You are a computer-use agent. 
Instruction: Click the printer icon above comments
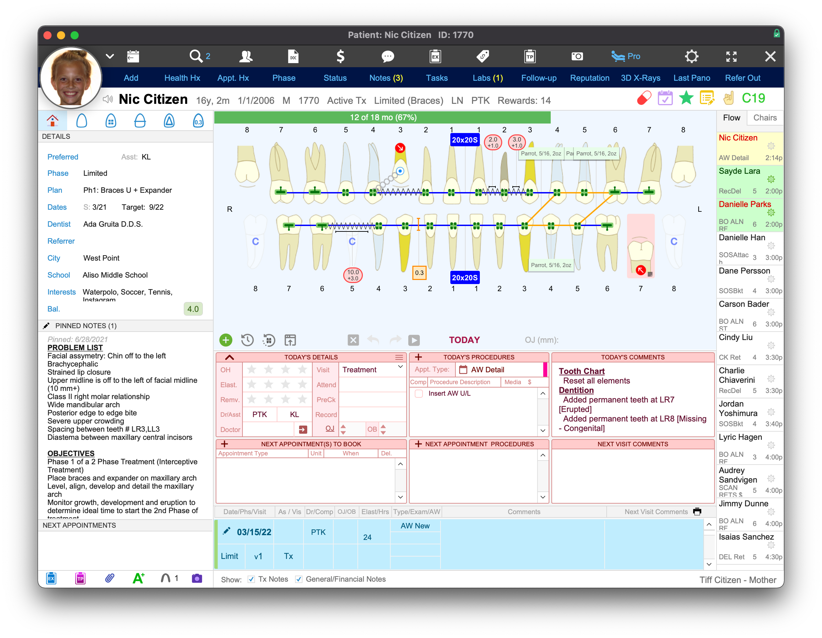(x=697, y=511)
